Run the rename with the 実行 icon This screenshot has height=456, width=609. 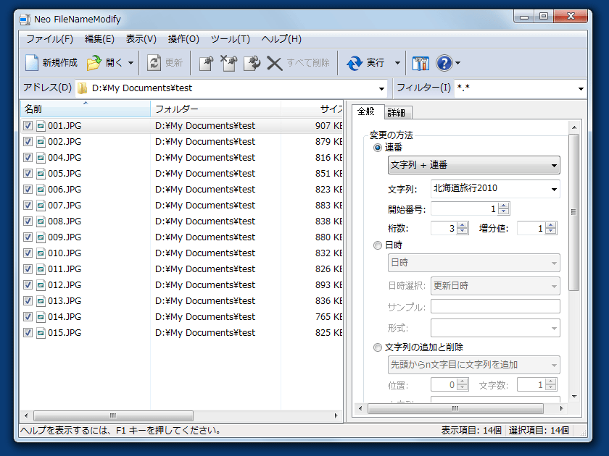355,63
